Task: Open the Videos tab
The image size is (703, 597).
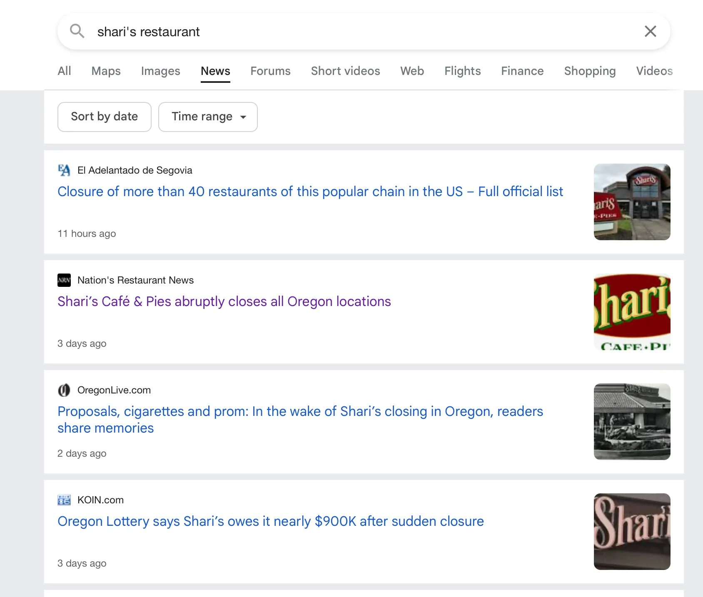Action: coord(654,71)
